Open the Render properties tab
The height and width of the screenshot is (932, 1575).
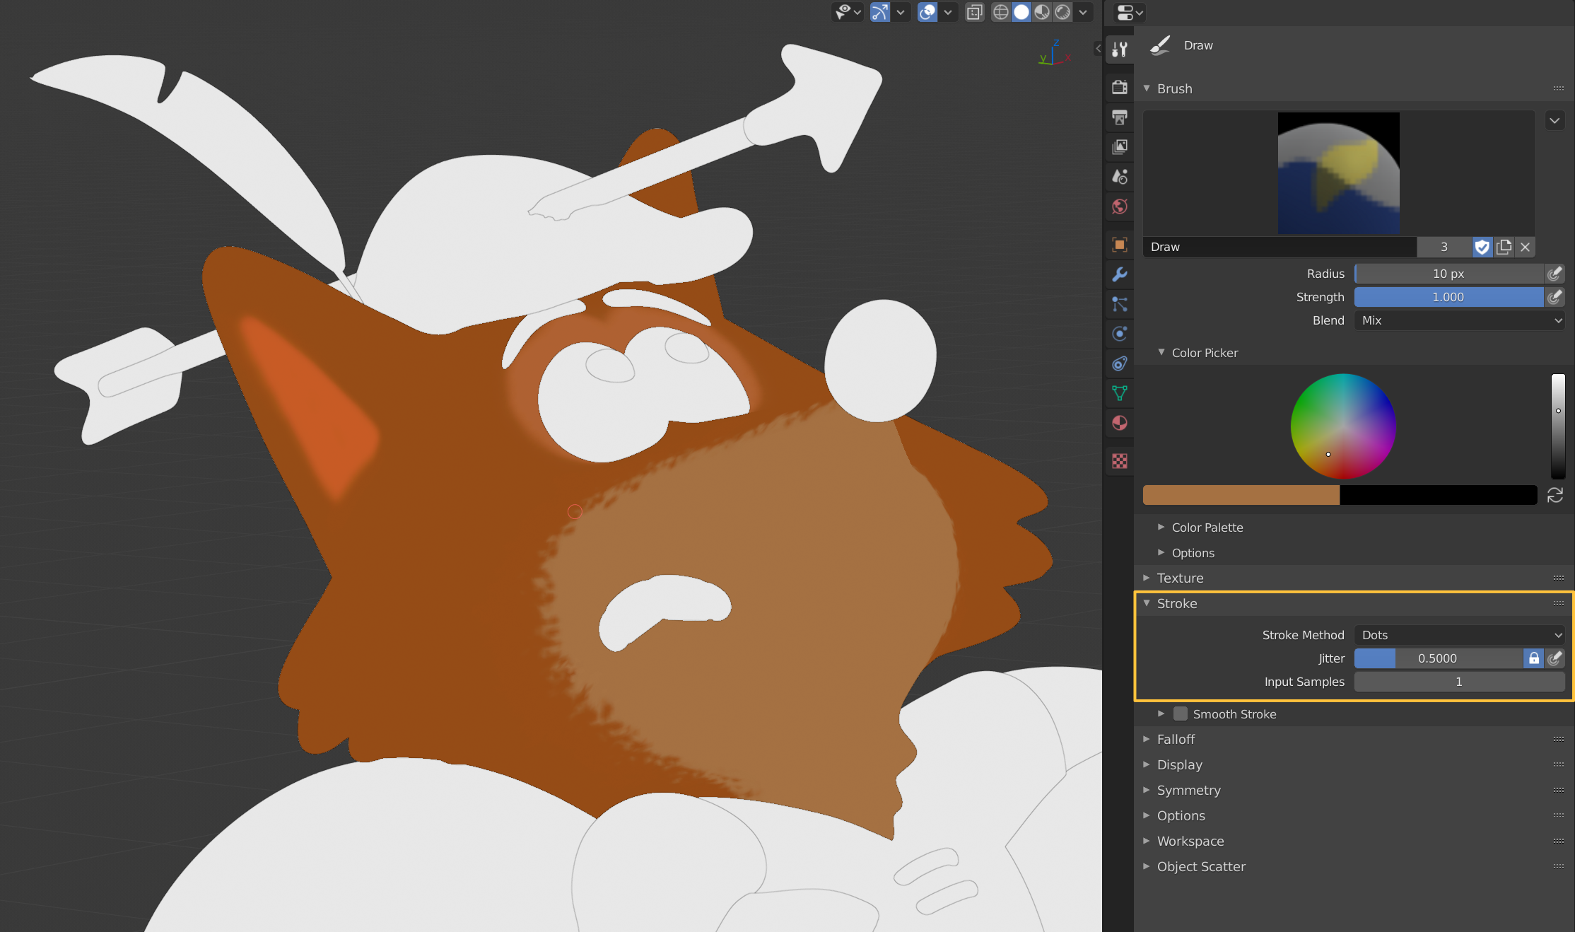coord(1120,86)
